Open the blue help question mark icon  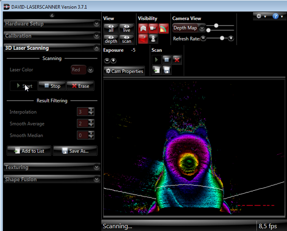point(276,16)
